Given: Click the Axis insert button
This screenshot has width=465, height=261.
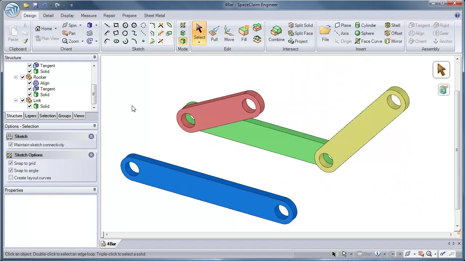Looking at the screenshot, I should click(342, 33).
